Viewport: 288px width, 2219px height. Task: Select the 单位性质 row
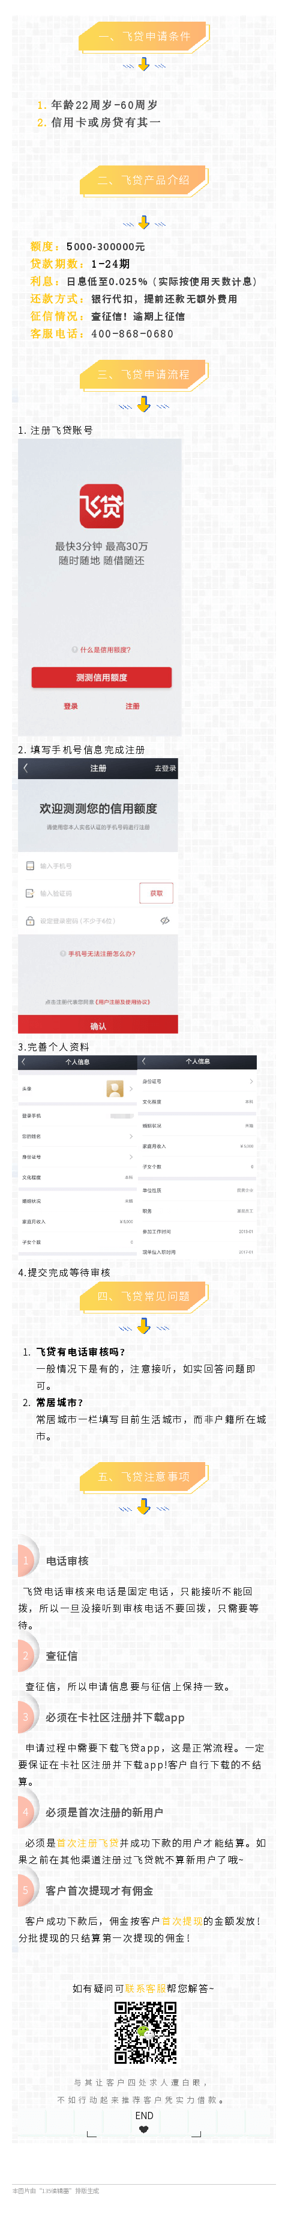197,1190
